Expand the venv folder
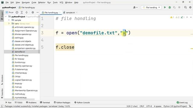 (x=9, y=24)
